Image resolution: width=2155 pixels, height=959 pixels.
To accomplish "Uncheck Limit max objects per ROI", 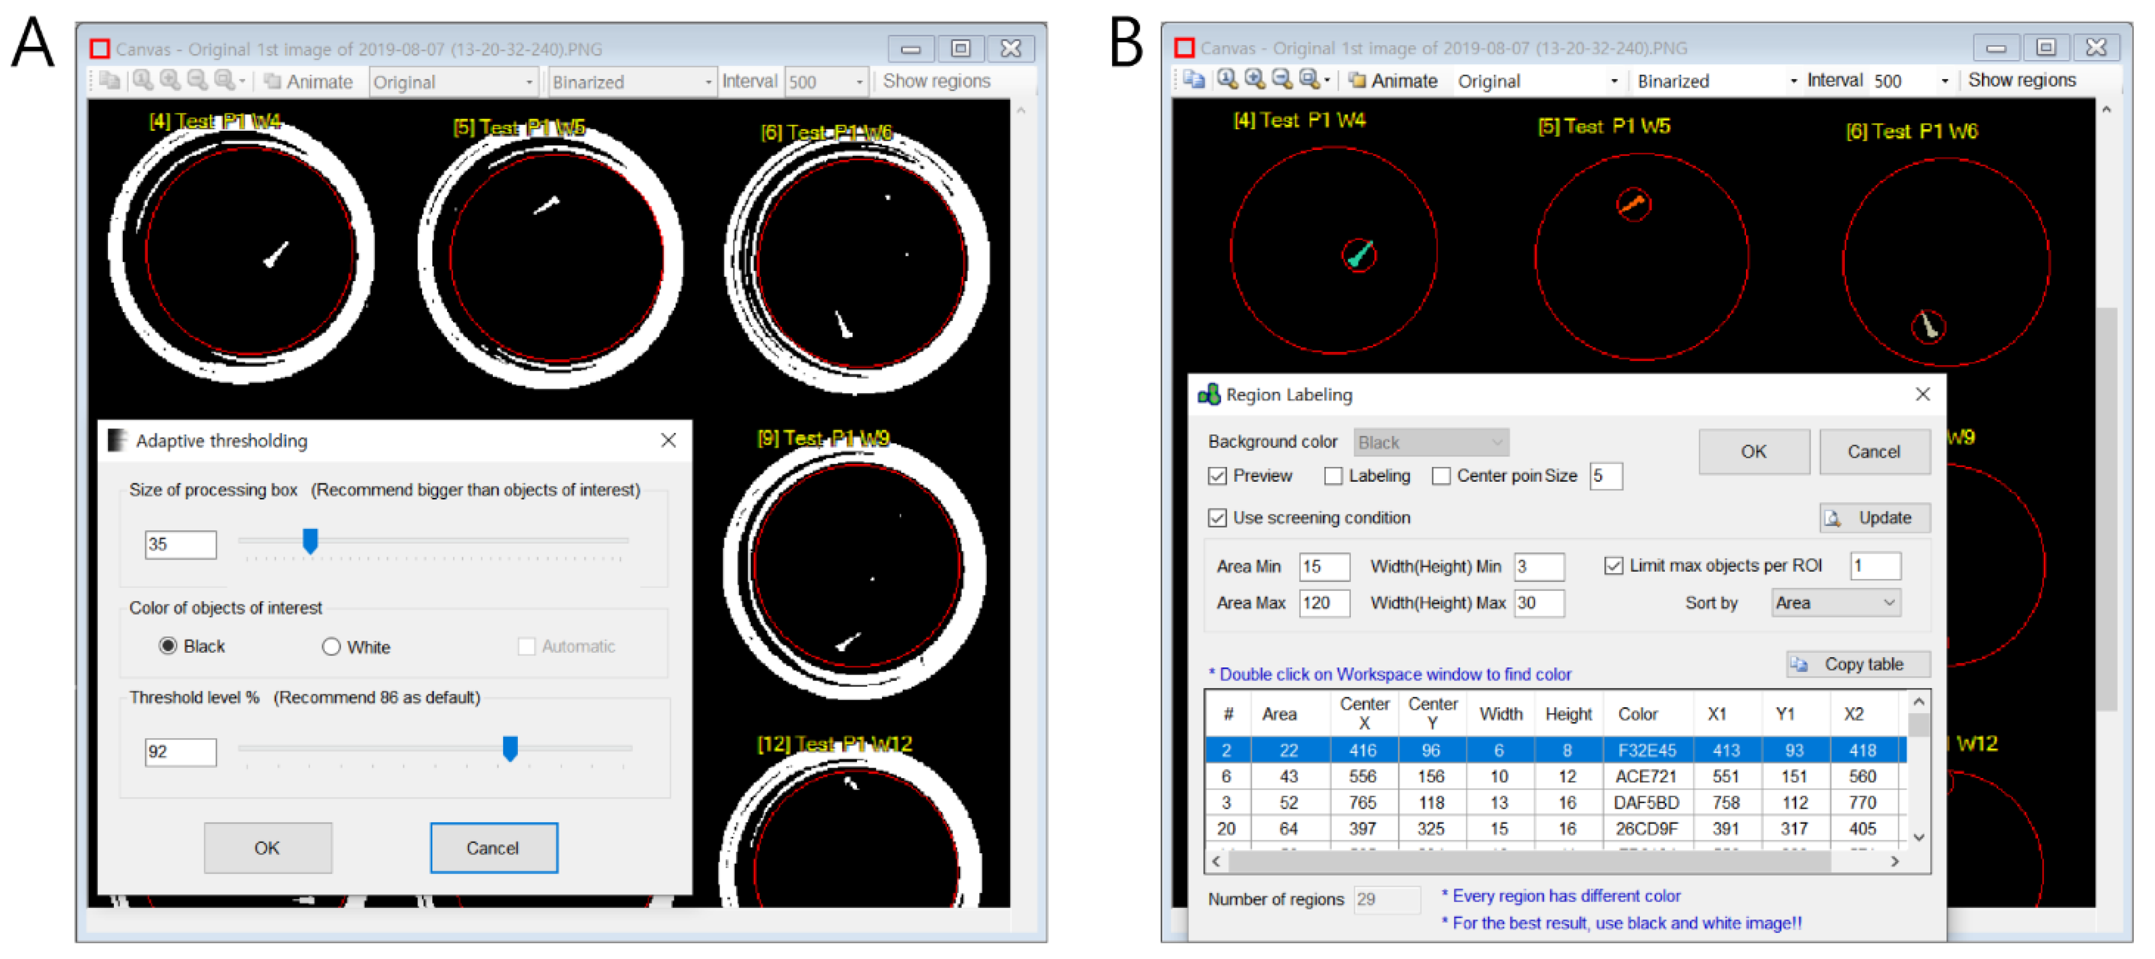I will pyautogui.click(x=1614, y=566).
